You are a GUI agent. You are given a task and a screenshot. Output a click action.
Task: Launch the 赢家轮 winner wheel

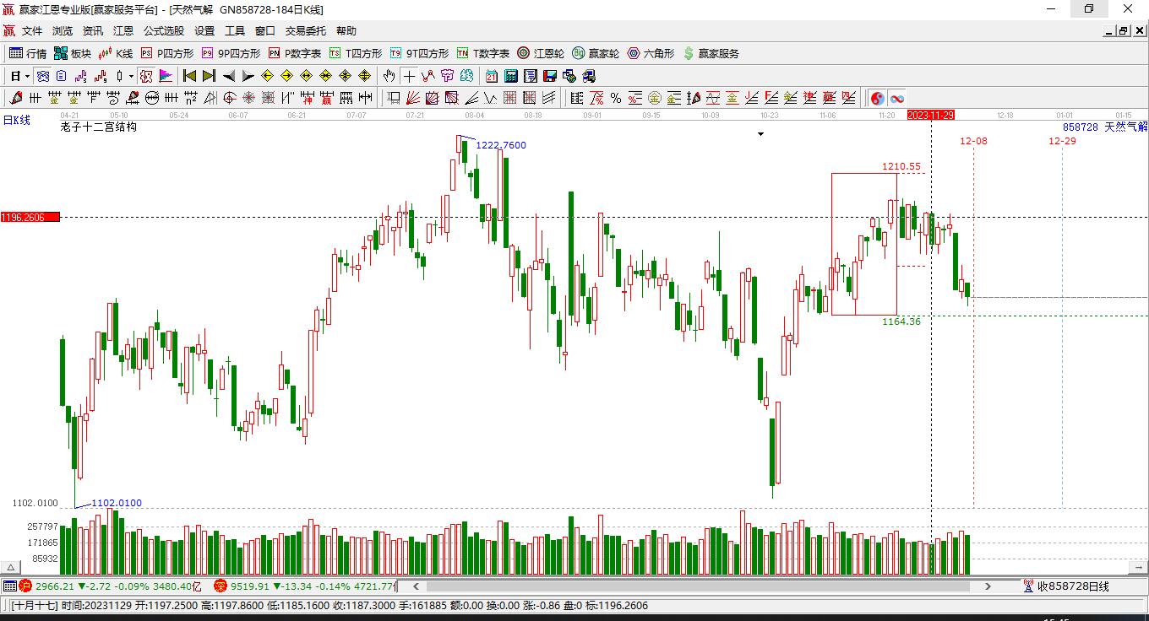[x=596, y=53]
